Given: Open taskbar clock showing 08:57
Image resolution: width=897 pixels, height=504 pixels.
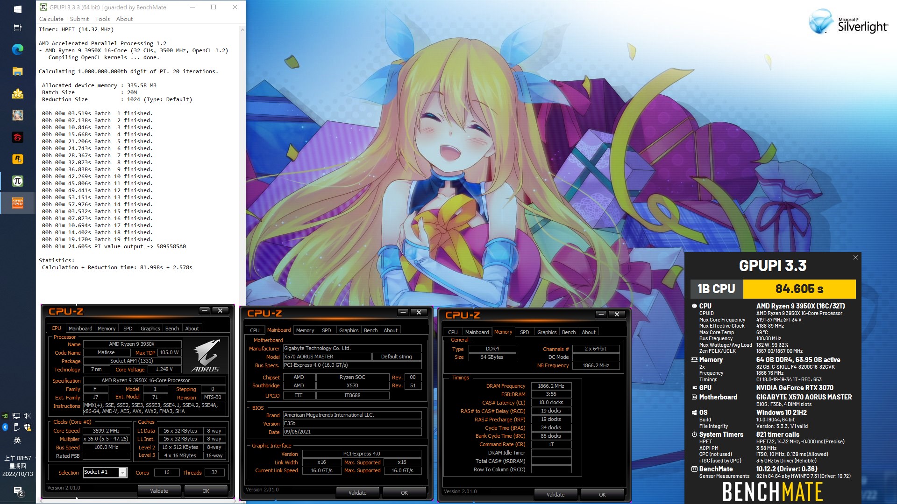Looking at the screenshot, I should click(18, 466).
